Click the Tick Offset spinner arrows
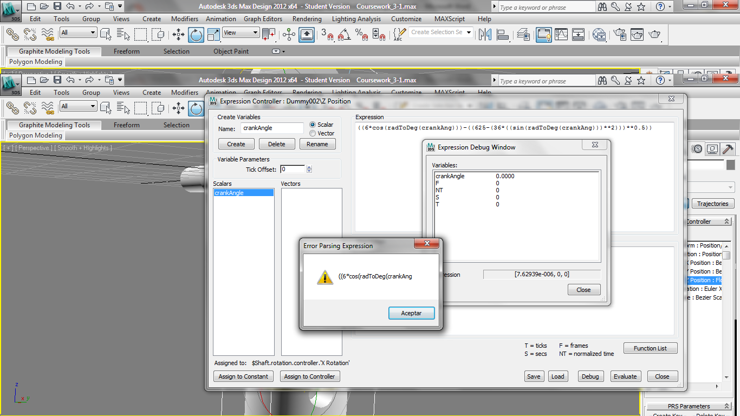This screenshot has height=416, width=740. 309,170
